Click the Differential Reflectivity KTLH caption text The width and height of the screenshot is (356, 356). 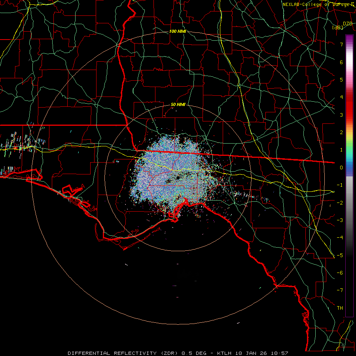point(178,353)
